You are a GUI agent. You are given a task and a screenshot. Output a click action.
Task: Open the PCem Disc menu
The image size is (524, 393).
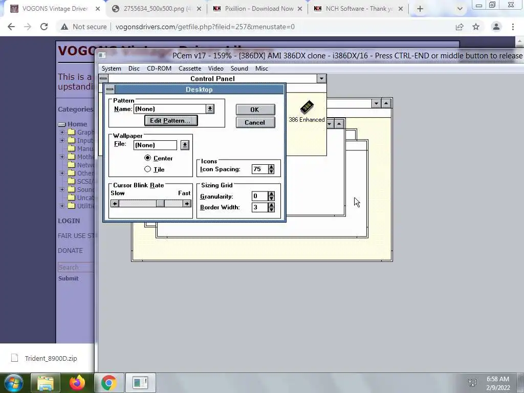pos(134,69)
